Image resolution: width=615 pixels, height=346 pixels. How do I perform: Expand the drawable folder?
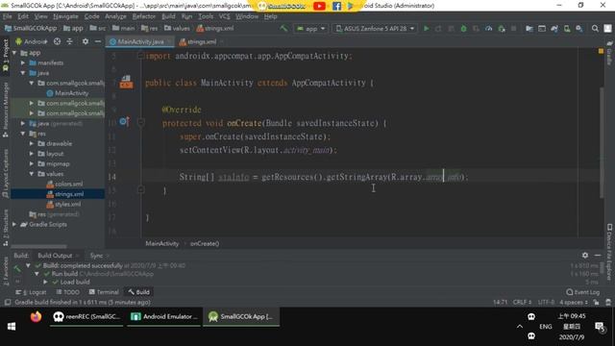coord(32,143)
